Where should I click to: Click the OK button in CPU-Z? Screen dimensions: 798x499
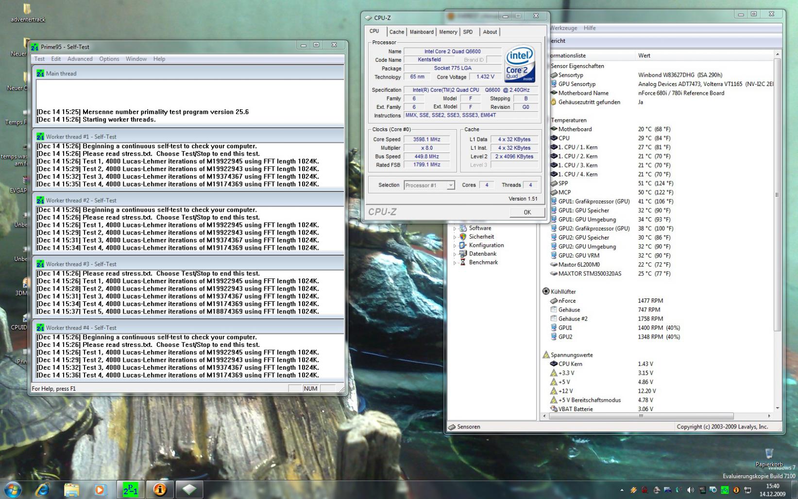tap(527, 212)
